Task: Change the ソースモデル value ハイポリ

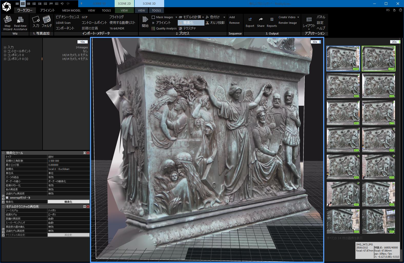Action: click(69, 211)
